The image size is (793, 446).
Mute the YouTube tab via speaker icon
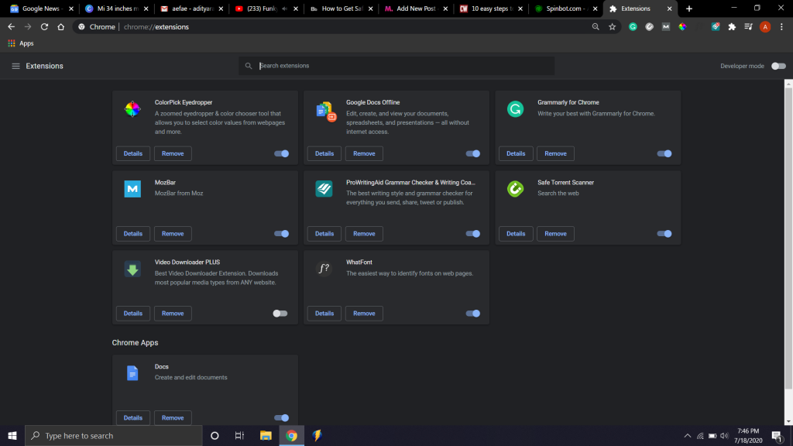(x=284, y=9)
